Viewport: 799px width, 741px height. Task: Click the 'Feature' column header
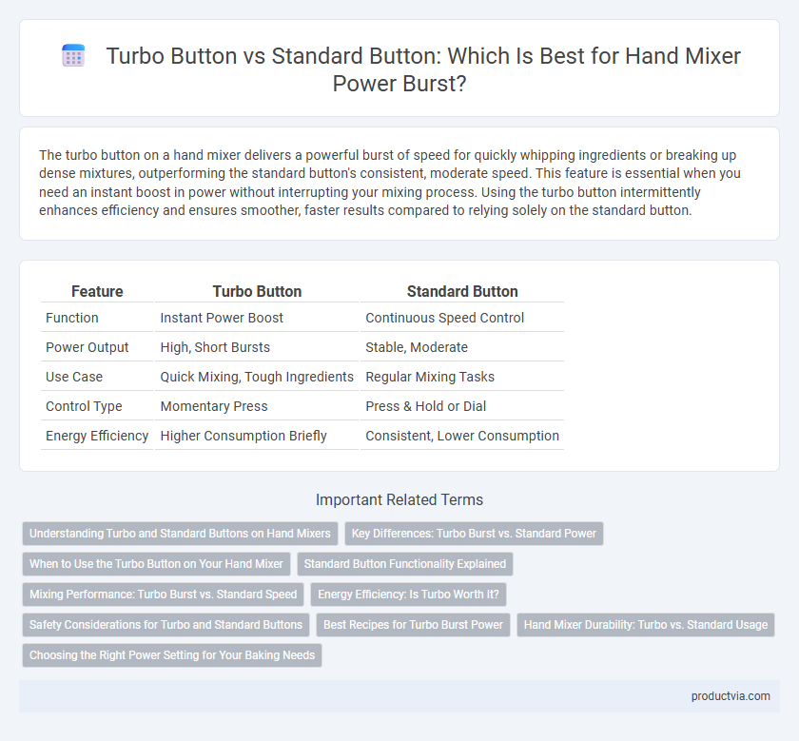(97, 291)
